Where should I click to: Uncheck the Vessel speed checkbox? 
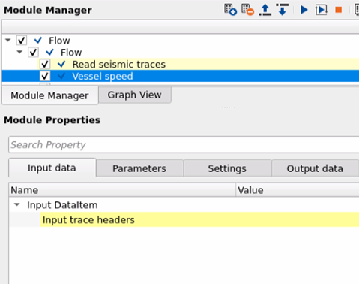45,76
